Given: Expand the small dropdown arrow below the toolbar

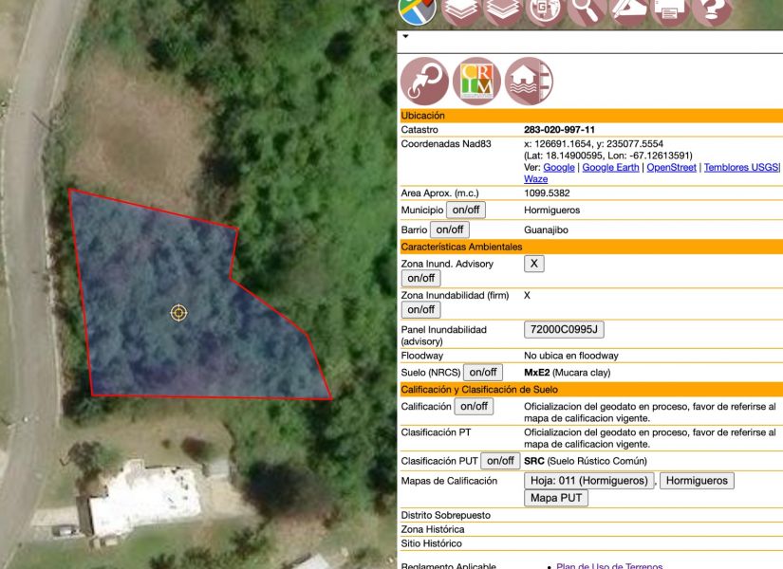Looking at the screenshot, I should [405, 37].
